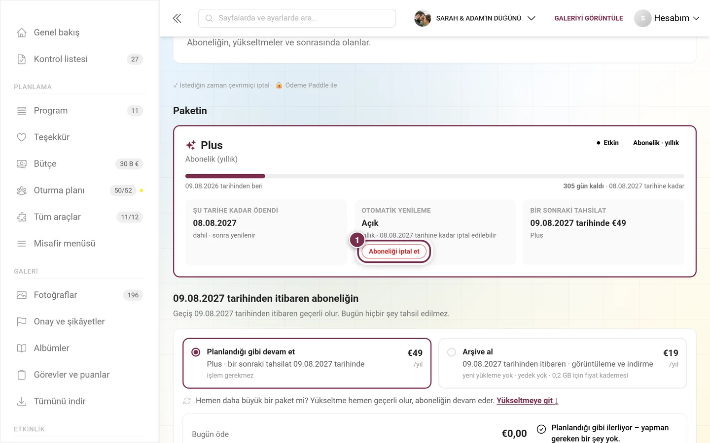Open the 'Galeriyi görüntüle' link
The width and height of the screenshot is (710, 443).
pyautogui.click(x=589, y=18)
